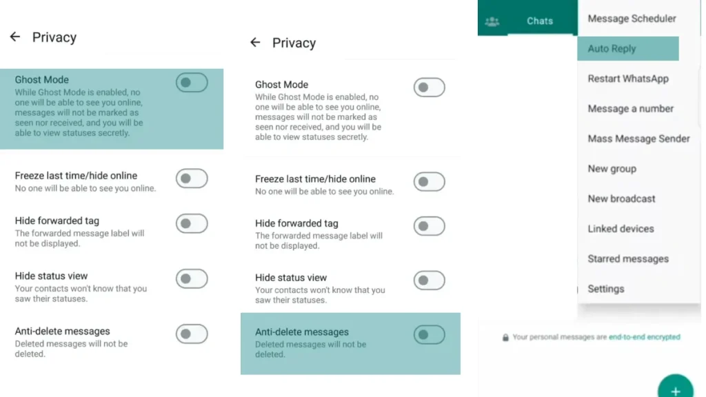Open the Mass Message Sender

[x=638, y=139]
